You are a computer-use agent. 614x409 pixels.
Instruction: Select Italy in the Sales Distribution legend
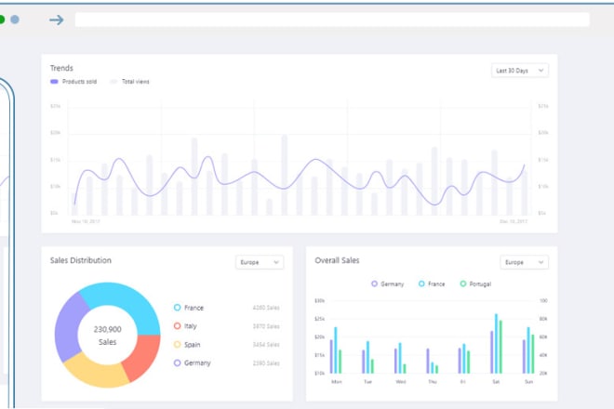185,326
